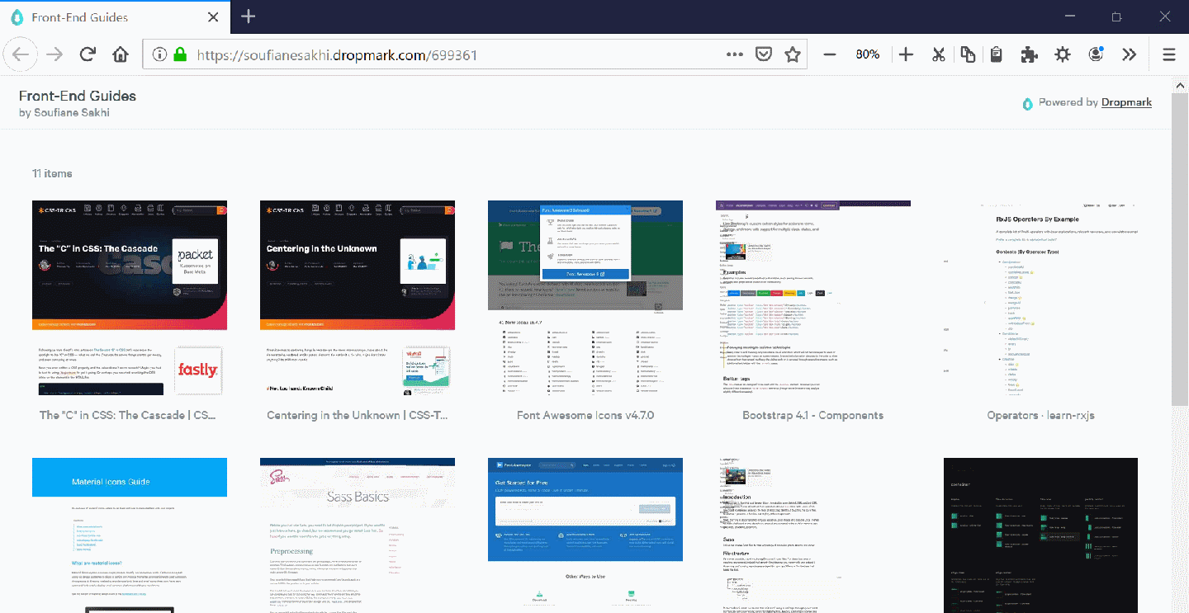Cut selection using the scissors icon
The image size is (1189, 613).
click(x=938, y=54)
